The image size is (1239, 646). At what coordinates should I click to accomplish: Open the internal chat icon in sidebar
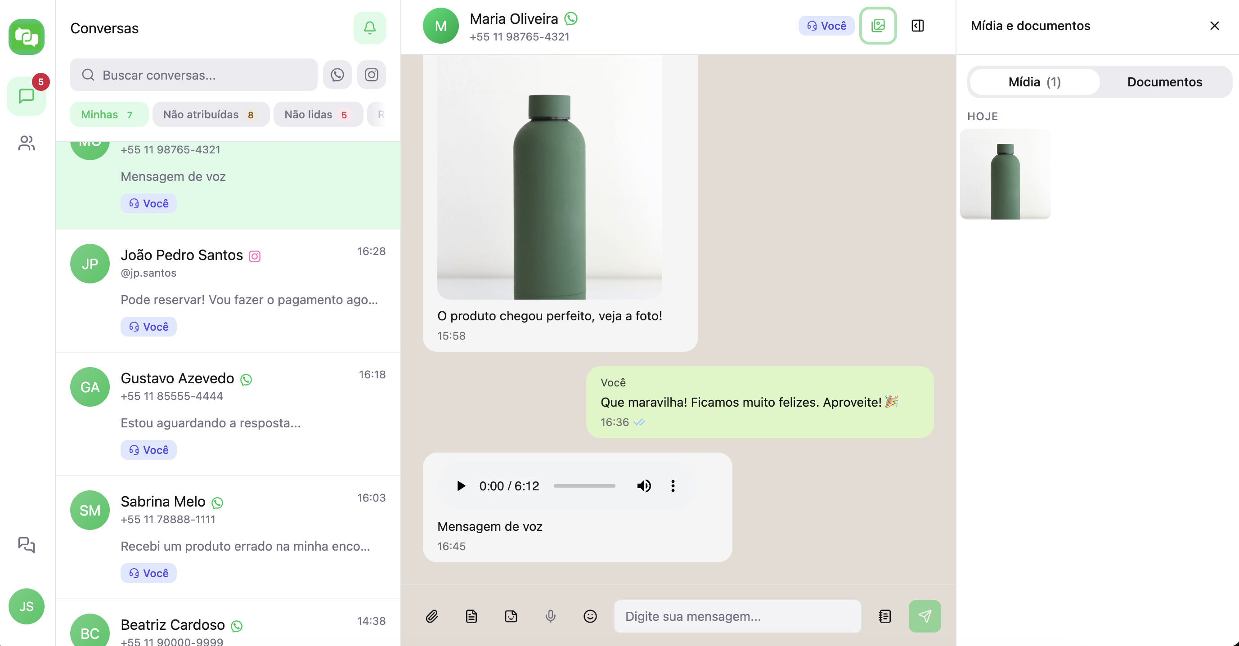[27, 544]
